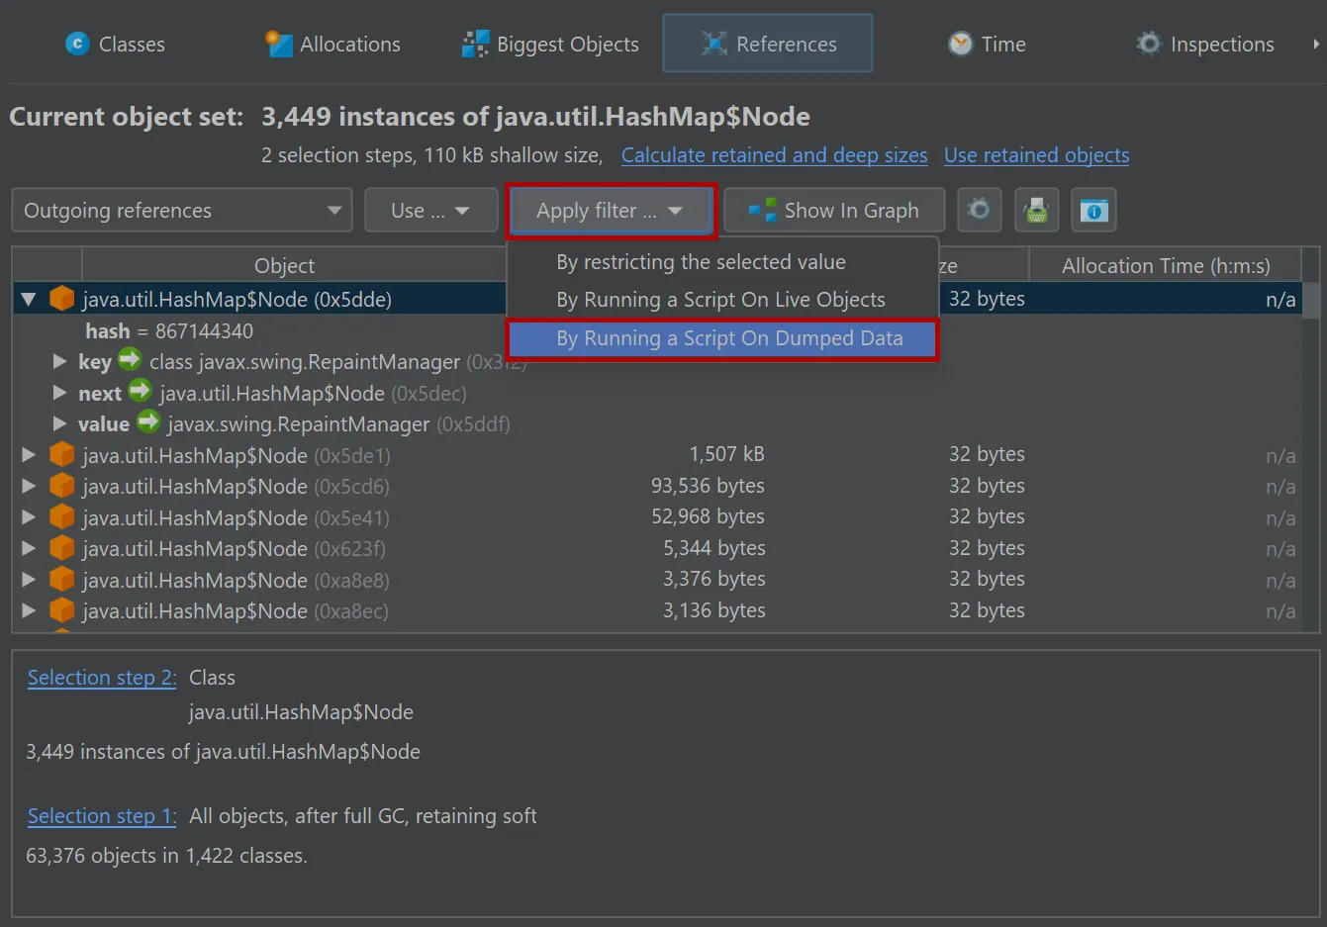1327x927 pixels.
Task: Open the Biggest Objects tab
Action: pos(550,44)
